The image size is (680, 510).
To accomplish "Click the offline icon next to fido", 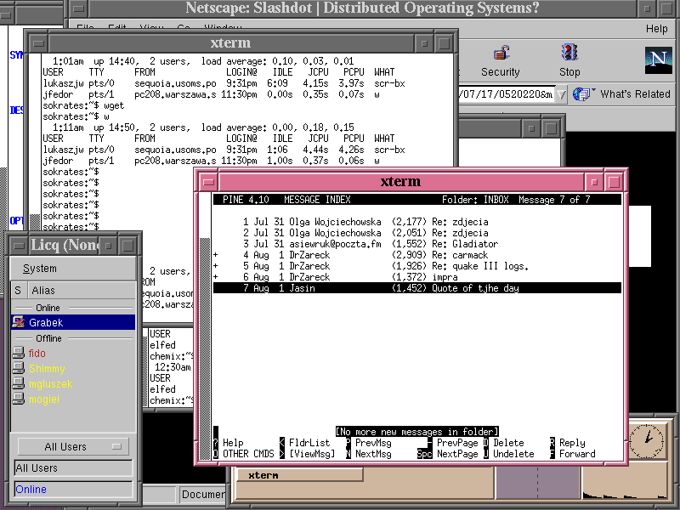I will 18,353.
